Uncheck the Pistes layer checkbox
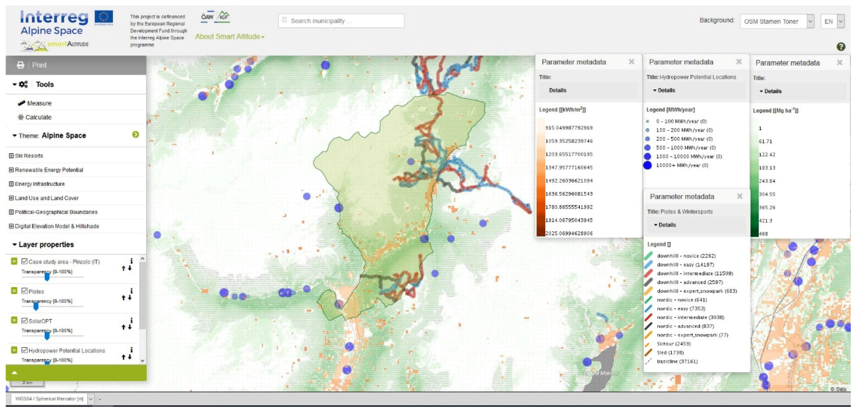 click(x=25, y=291)
